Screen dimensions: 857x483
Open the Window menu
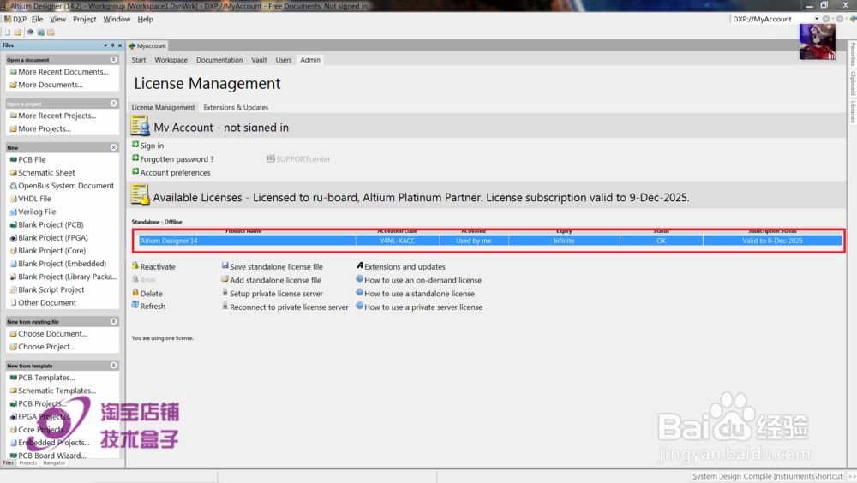pos(117,19)
